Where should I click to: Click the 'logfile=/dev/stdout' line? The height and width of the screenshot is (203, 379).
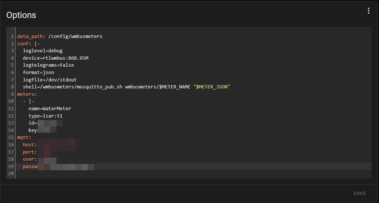click(x=50, y=80)
